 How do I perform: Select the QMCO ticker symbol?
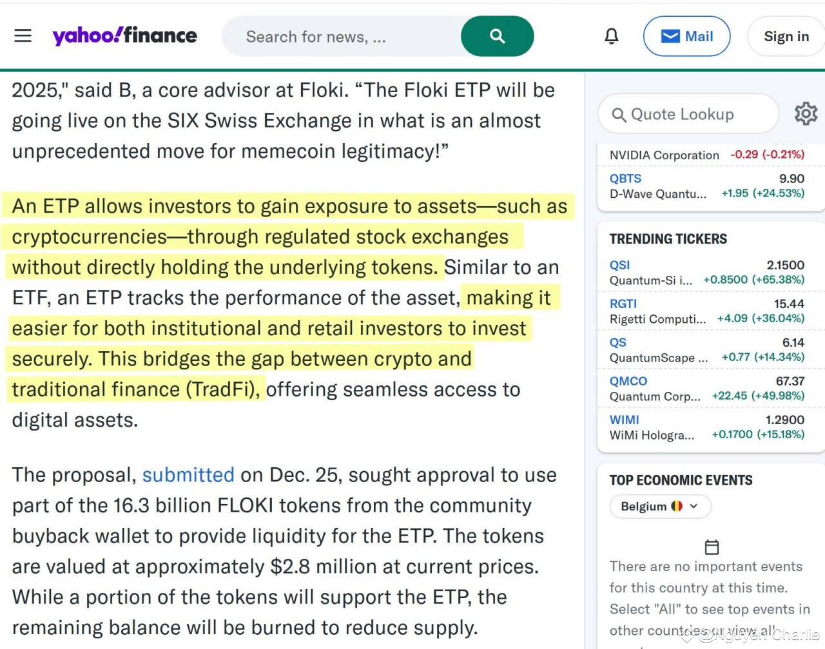point(628,381)
